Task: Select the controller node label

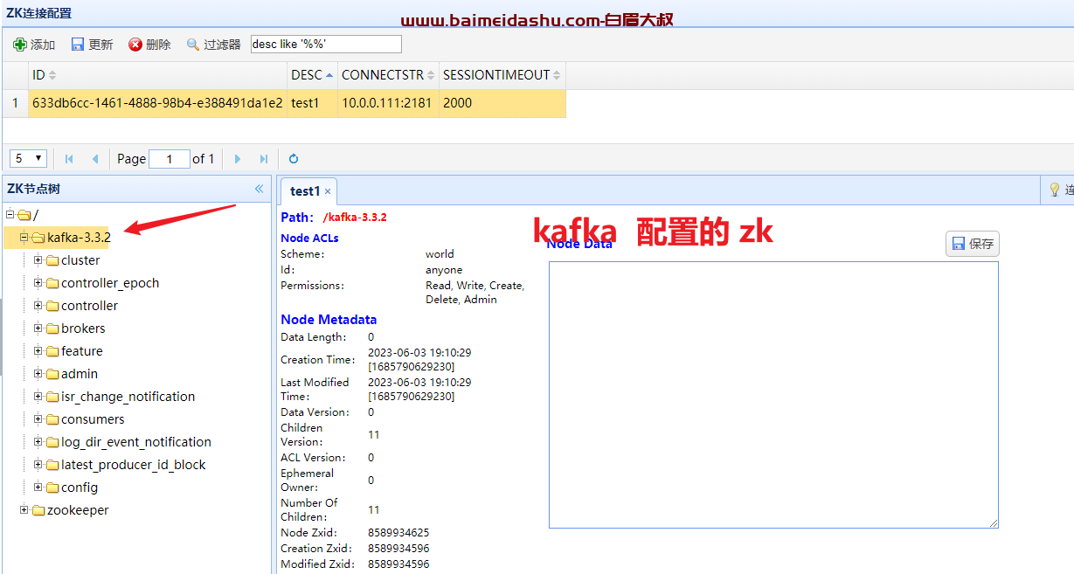Action: [89, 306]
